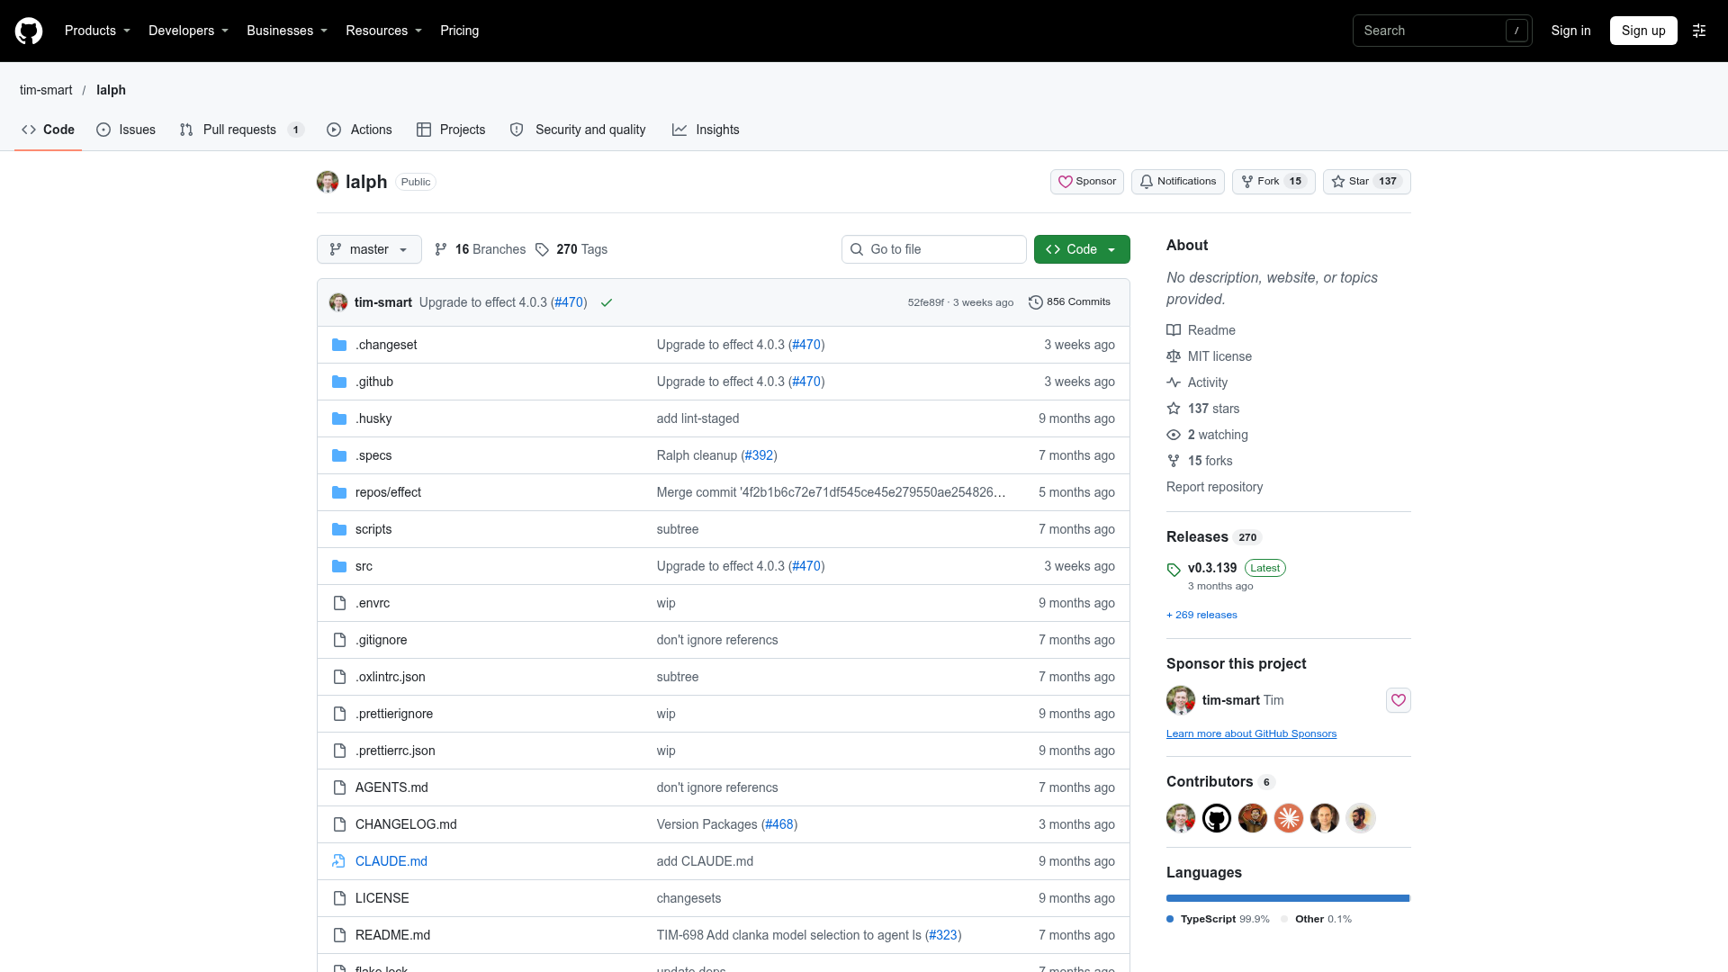Screen dimensions: 1728x972
Task: Open the Insights tab
Action: coord(706,130)
